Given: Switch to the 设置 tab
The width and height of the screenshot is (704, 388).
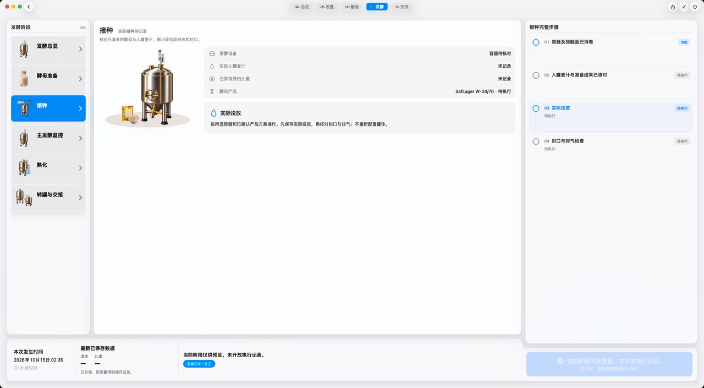Looking at the screenshot, I should (326, 7).
